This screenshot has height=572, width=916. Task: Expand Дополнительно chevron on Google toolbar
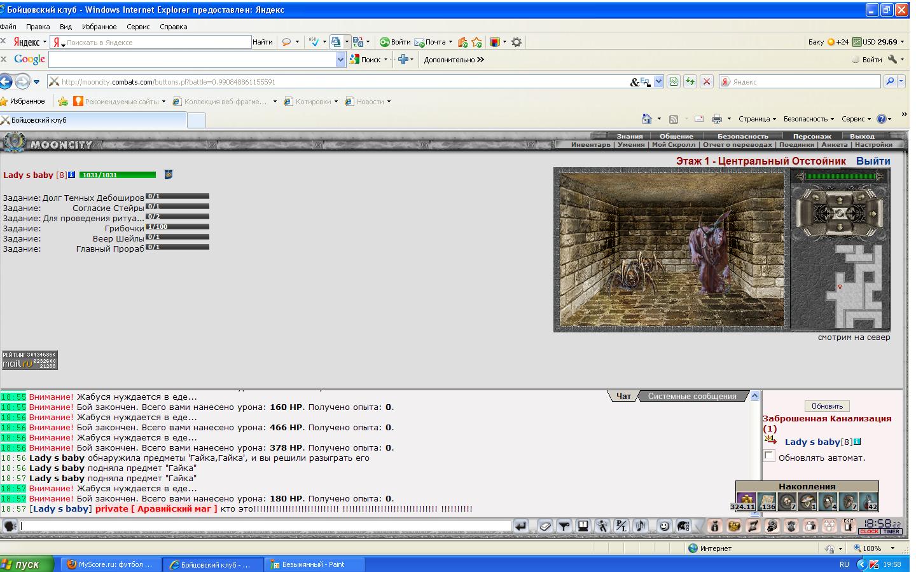(480, 60)
